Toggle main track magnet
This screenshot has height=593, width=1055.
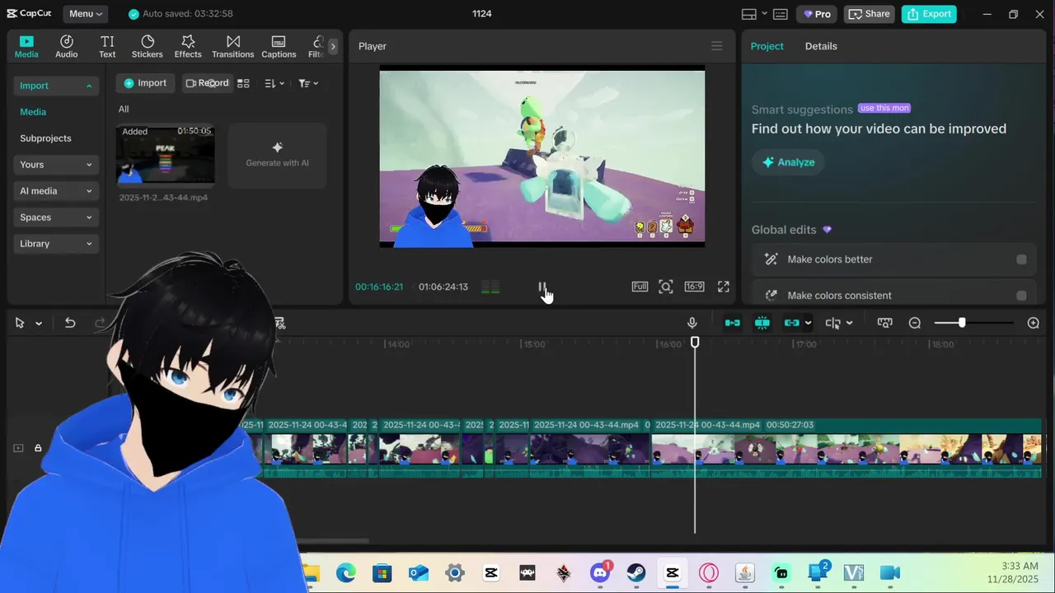click(732, 323)
